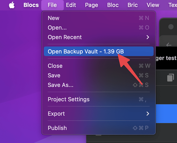
Task: Click the back arrow in the Blocs window
Action: click(168, 45)
